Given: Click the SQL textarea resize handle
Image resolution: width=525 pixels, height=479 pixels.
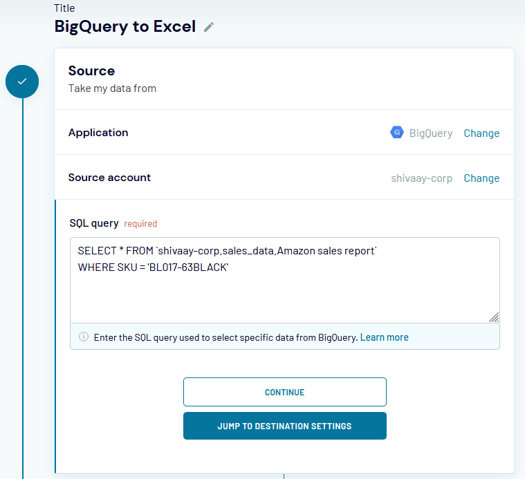Looking at the screenshot, I should pyautogui.click(x=494, y=317).
